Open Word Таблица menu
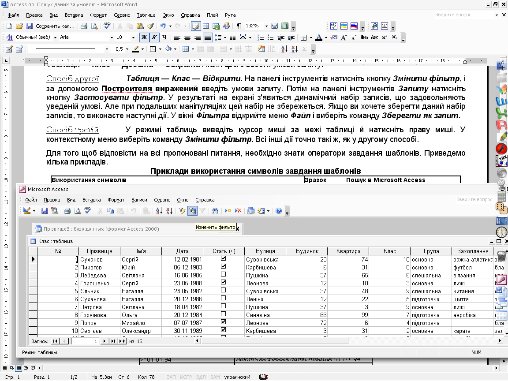This screenshot has width=508, height=381. (146, 15)
